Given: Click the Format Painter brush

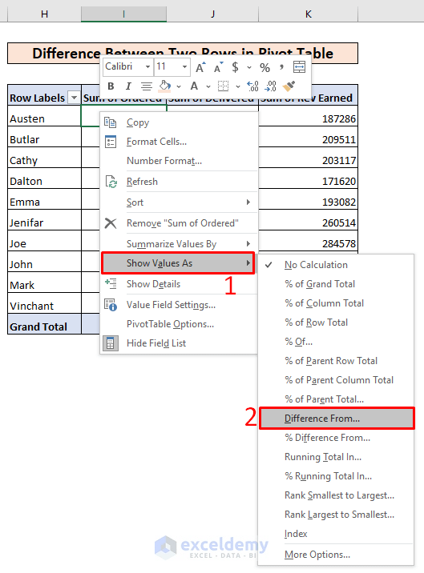Looking at the screenshot, I should [289, 86].
